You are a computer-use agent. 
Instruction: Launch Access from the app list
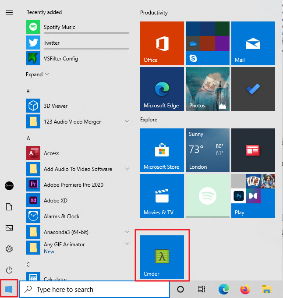click(78, 153)
